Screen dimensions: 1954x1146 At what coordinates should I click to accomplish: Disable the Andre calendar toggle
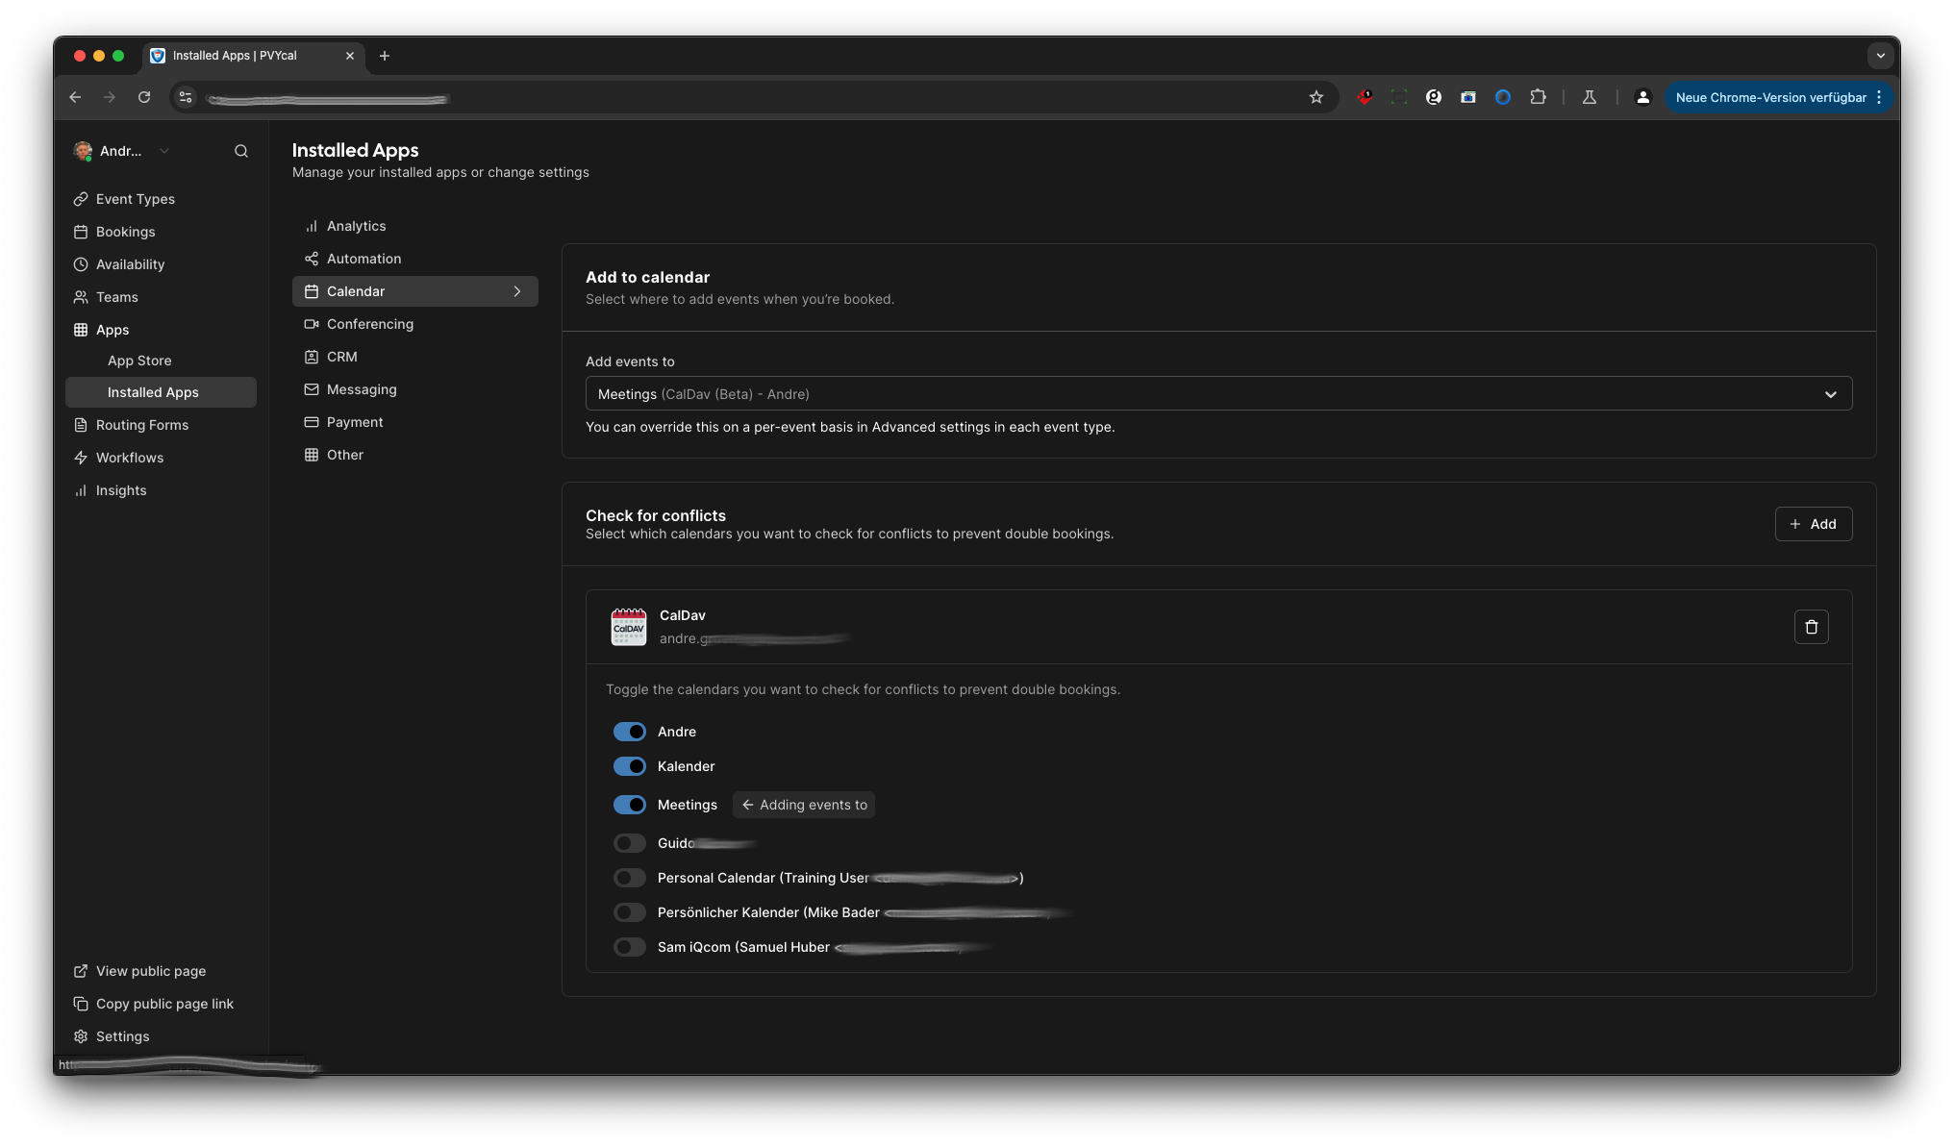click(x=629, y=732)
